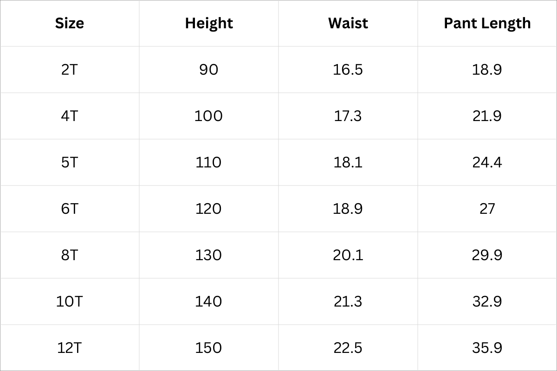Select the pant length value 27
Viewport: 557px width, 371px height.
(487, 209)
